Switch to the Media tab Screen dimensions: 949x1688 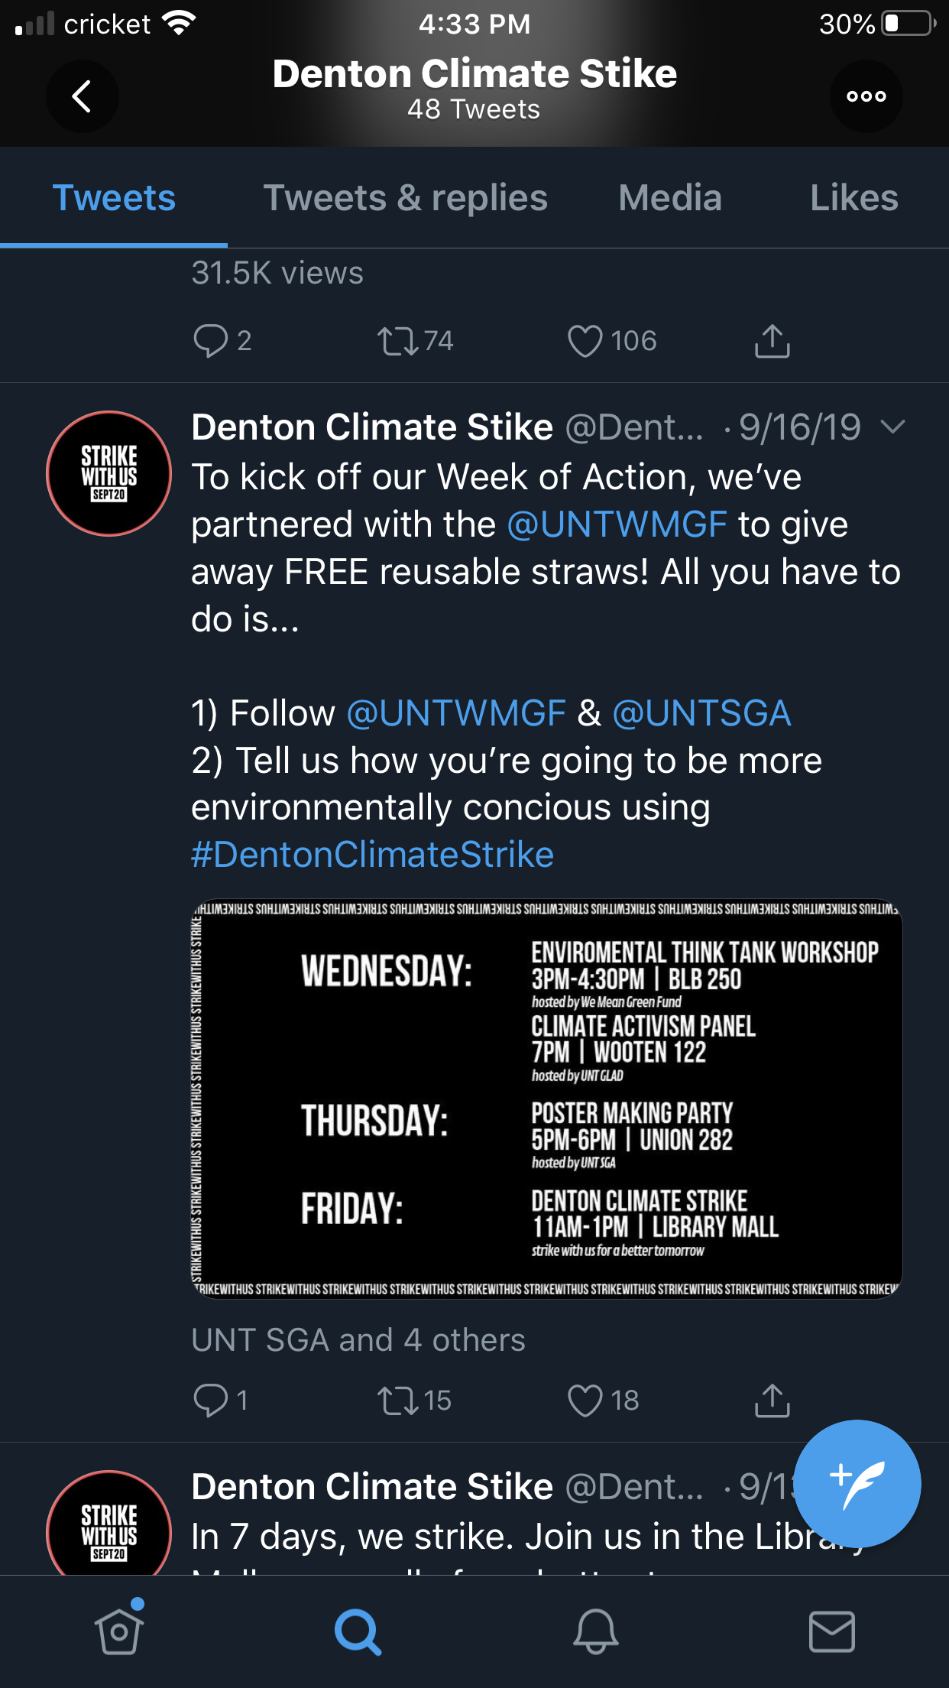coord(669,198)
